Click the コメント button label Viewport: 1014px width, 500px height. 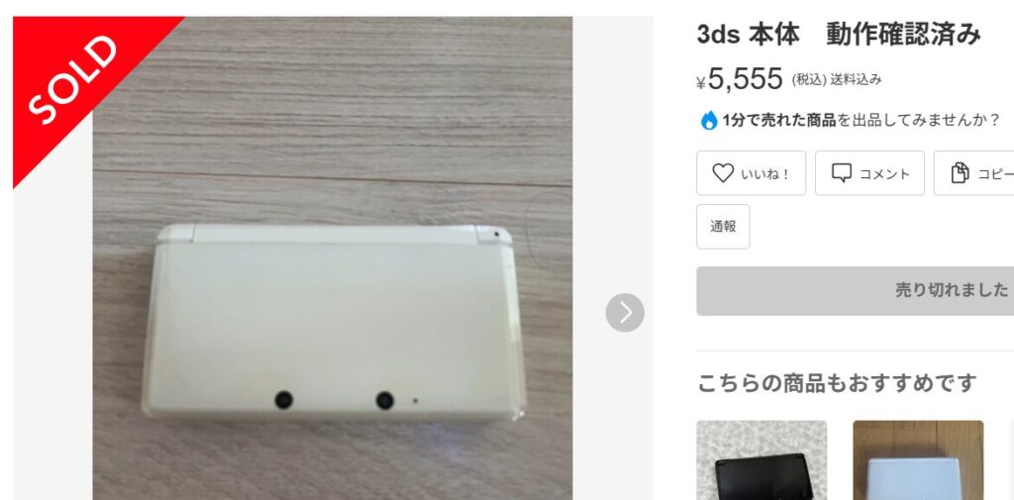(x=884, y=174)
